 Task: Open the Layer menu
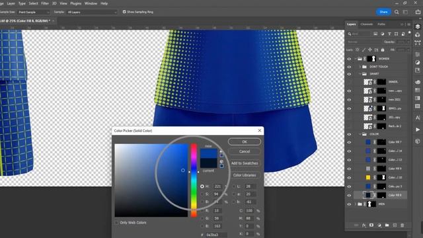click(x=11, y=3)
